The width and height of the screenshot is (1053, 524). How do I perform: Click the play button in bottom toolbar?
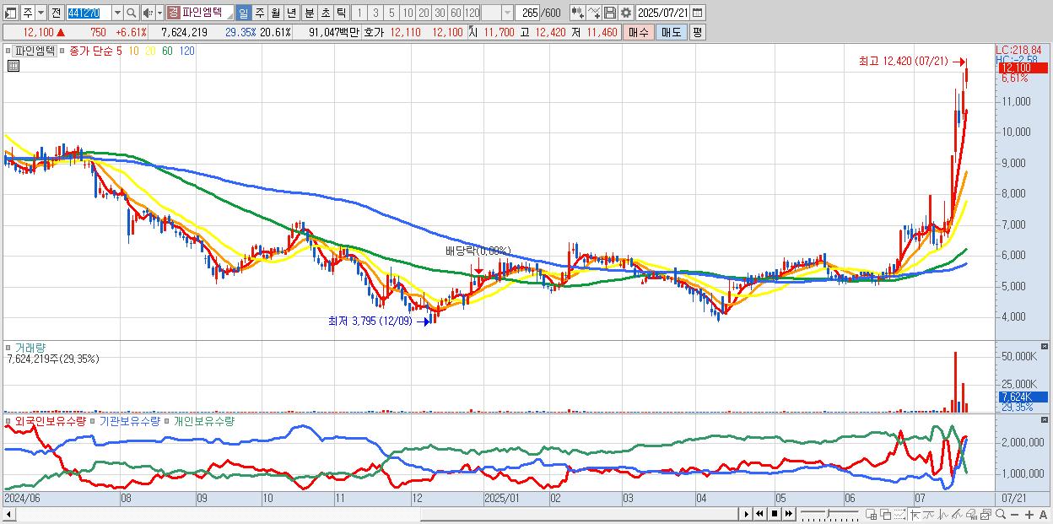point(747,514)
